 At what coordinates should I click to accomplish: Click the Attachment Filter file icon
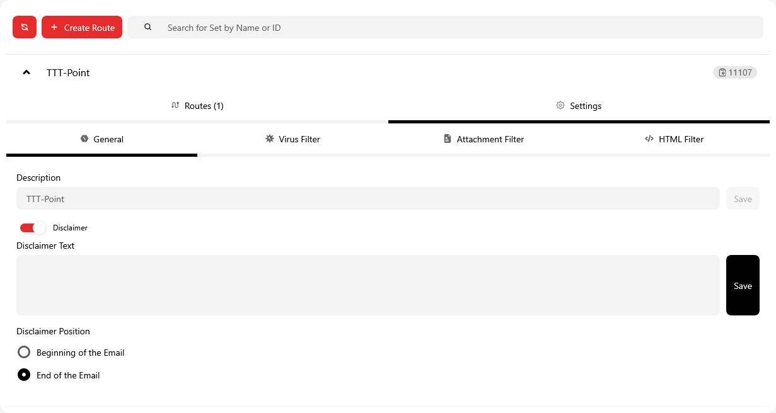click(448, 139)
